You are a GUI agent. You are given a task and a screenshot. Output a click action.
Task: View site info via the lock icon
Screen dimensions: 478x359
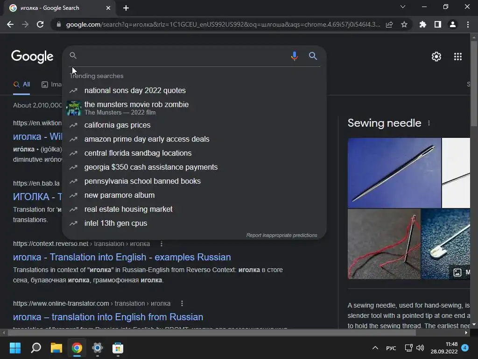tap(58, 24)
